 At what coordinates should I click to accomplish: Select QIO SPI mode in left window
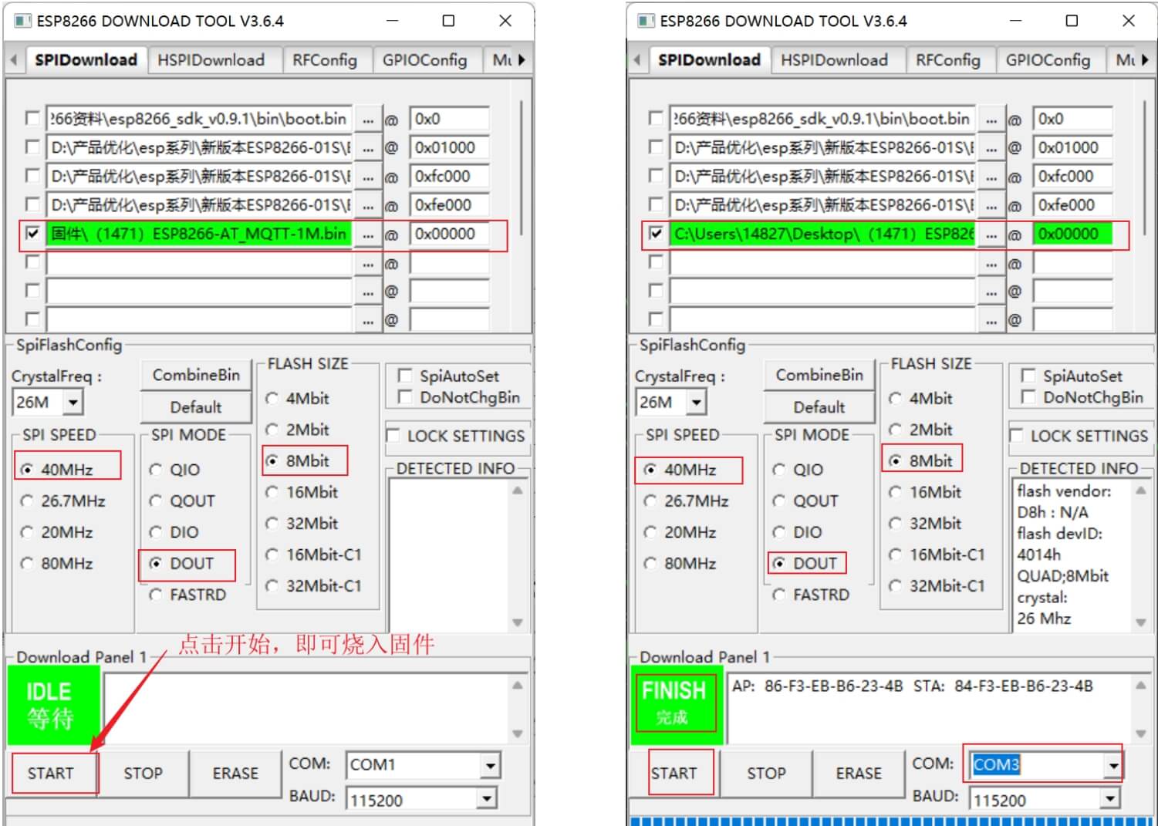click(156, 470)
